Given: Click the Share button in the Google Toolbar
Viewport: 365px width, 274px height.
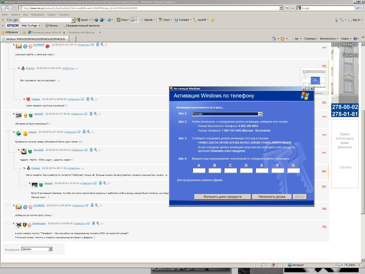Looking at the screenshot, I should [x=122, y=20].
